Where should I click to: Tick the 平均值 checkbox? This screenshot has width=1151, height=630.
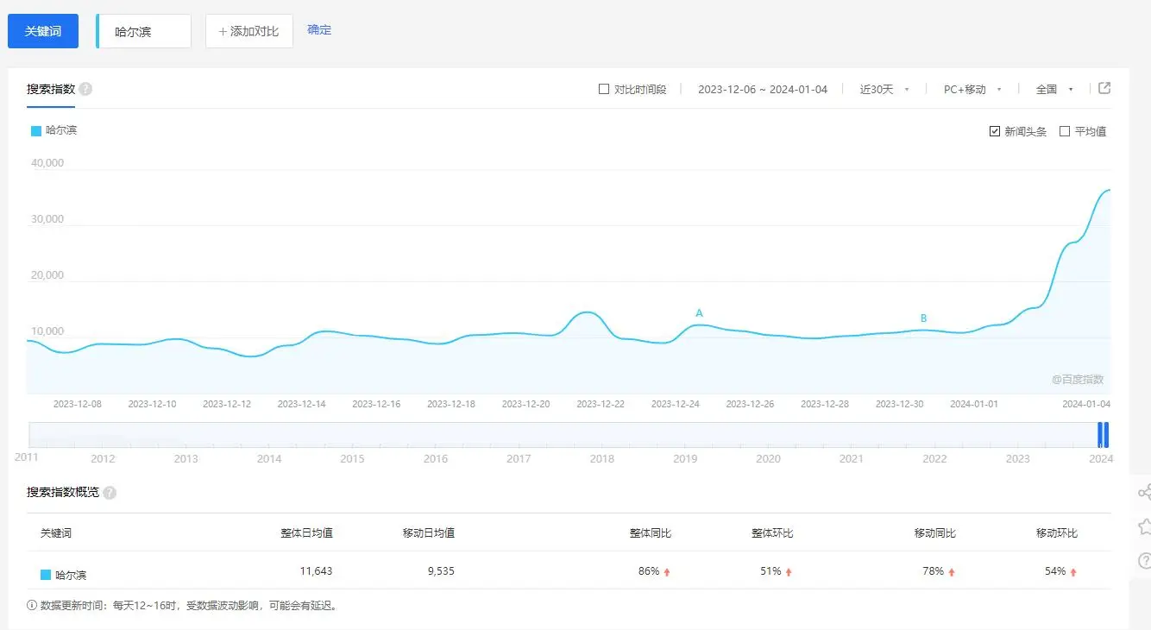click(x=1065, y=131)
